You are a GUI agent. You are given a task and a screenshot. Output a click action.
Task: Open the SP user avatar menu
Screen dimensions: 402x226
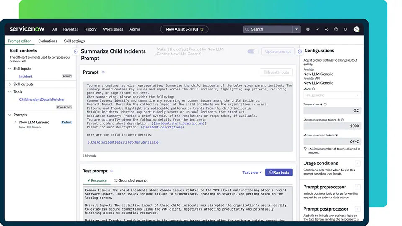pyautogui.click(x=356, y=29)
